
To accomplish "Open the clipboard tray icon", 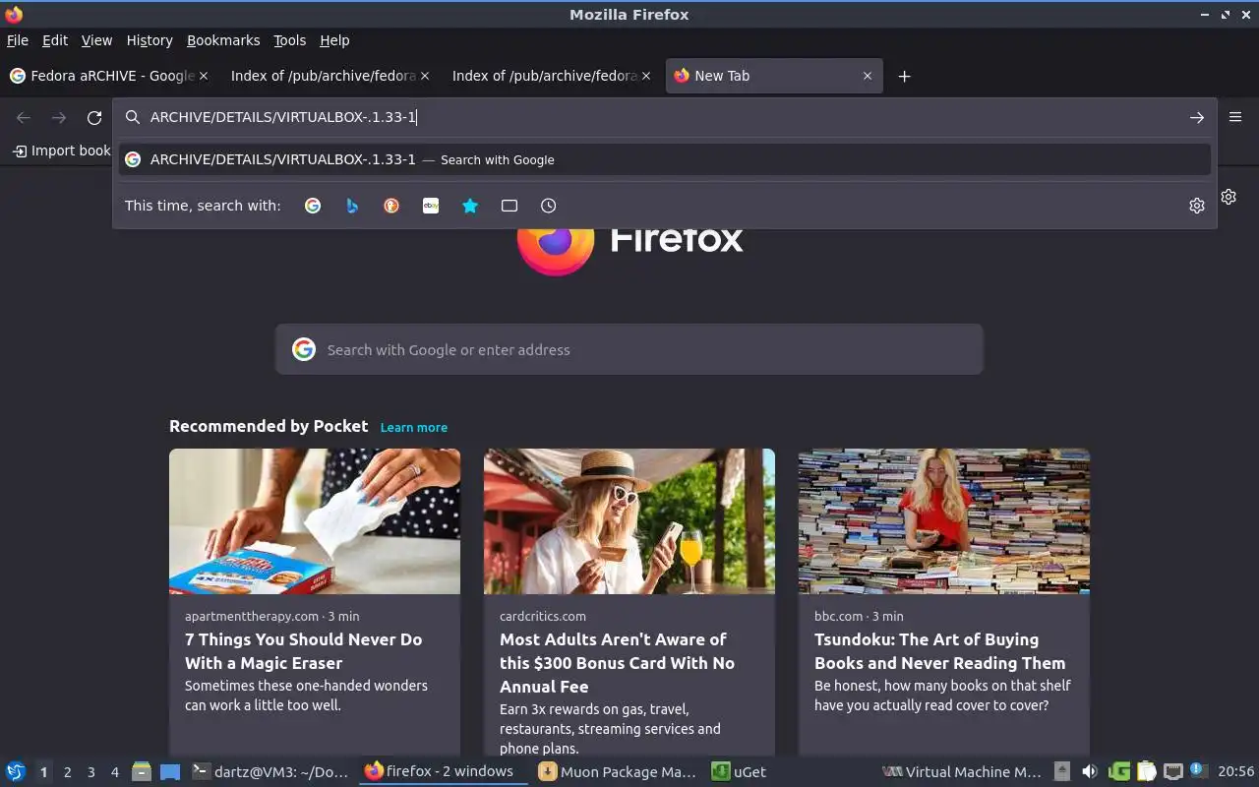I will click(1146, 772).
